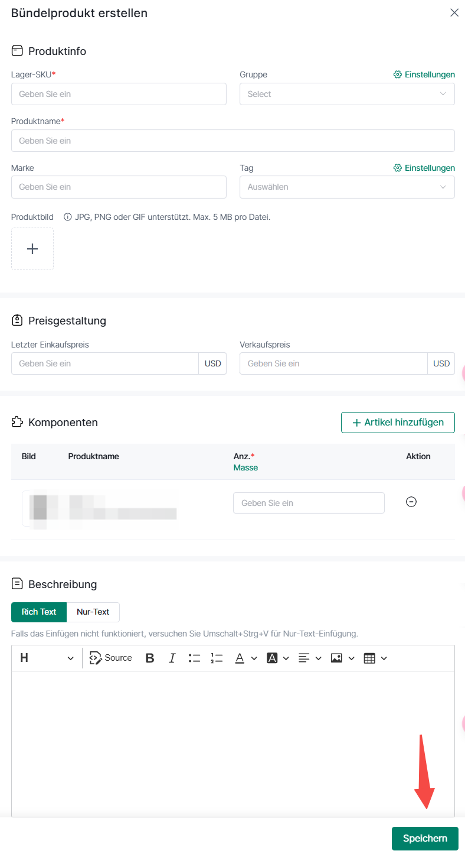Image resolution: width=465 pixels, height=854 pixels.
Task: Switch to Rich Text mode
Action: (x=39, y=612)
